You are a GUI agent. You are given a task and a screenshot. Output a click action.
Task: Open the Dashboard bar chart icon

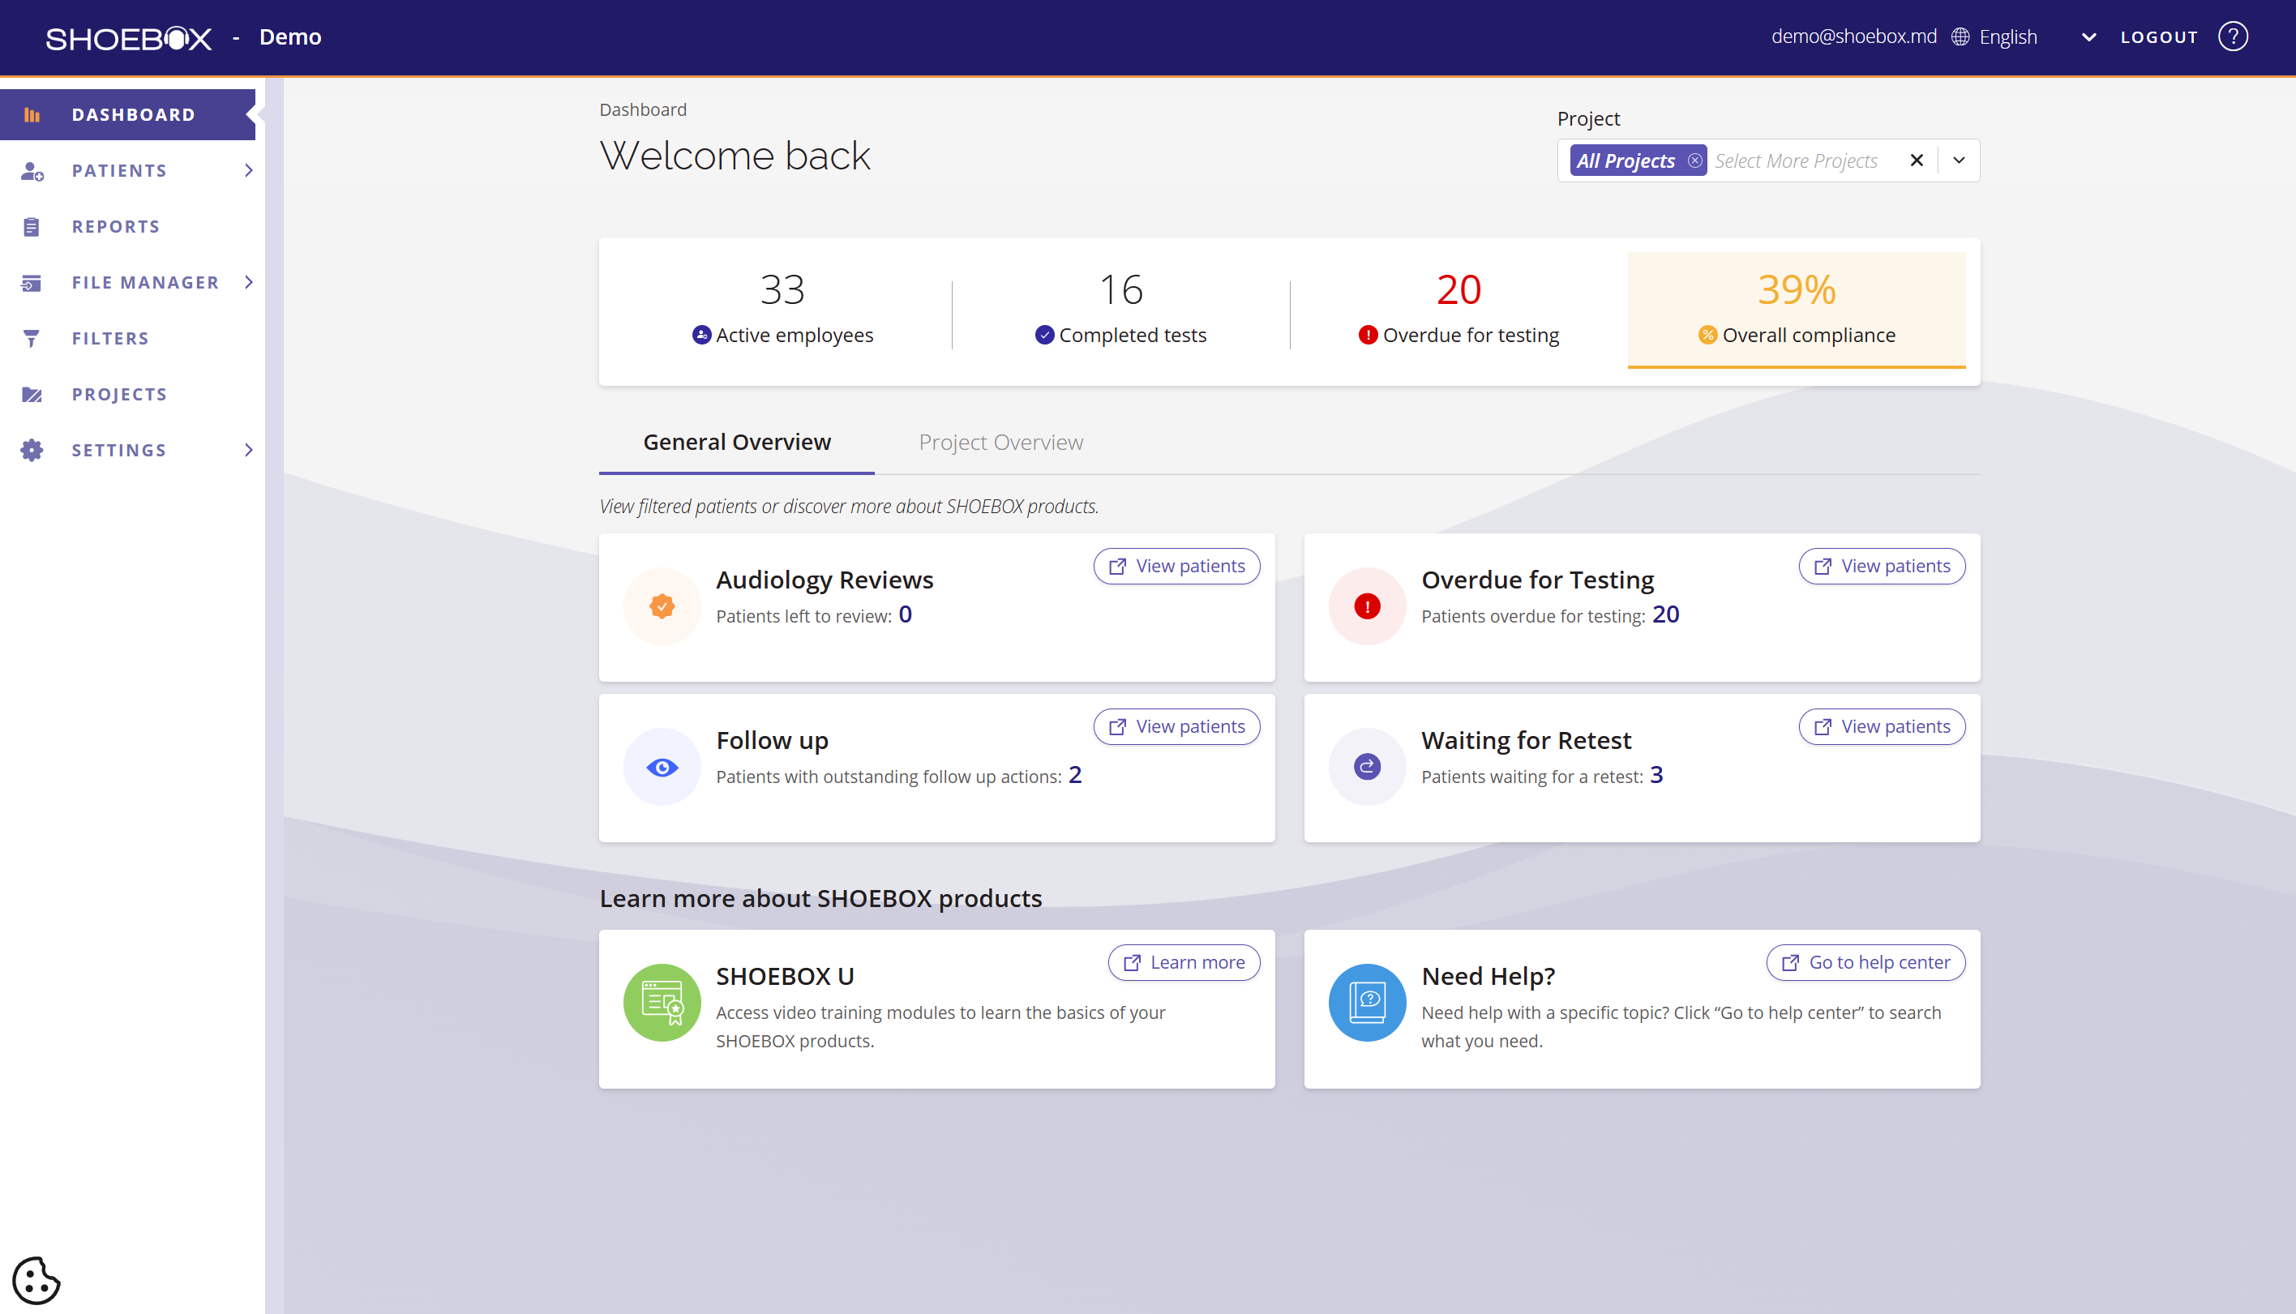32,114
